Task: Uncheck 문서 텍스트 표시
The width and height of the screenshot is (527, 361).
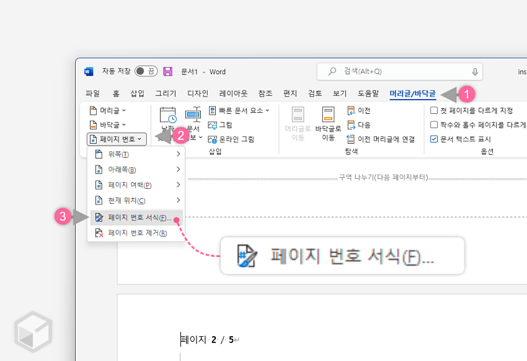Action: pos(433,139)
